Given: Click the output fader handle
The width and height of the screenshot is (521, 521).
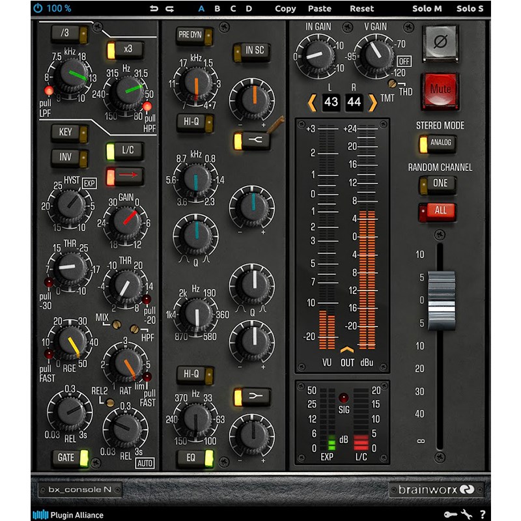Looking at the screenshot, I should point(442,295).
